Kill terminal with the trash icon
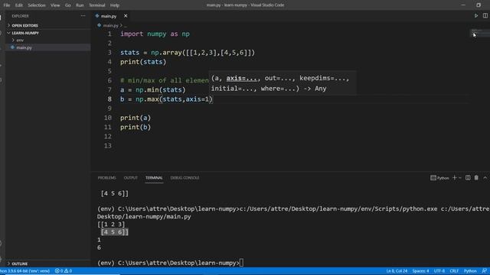 click(476, 178)
